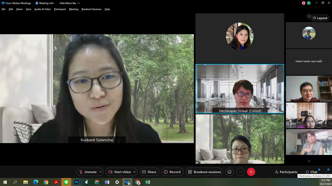Unmute the microphone

pos(87,172)
